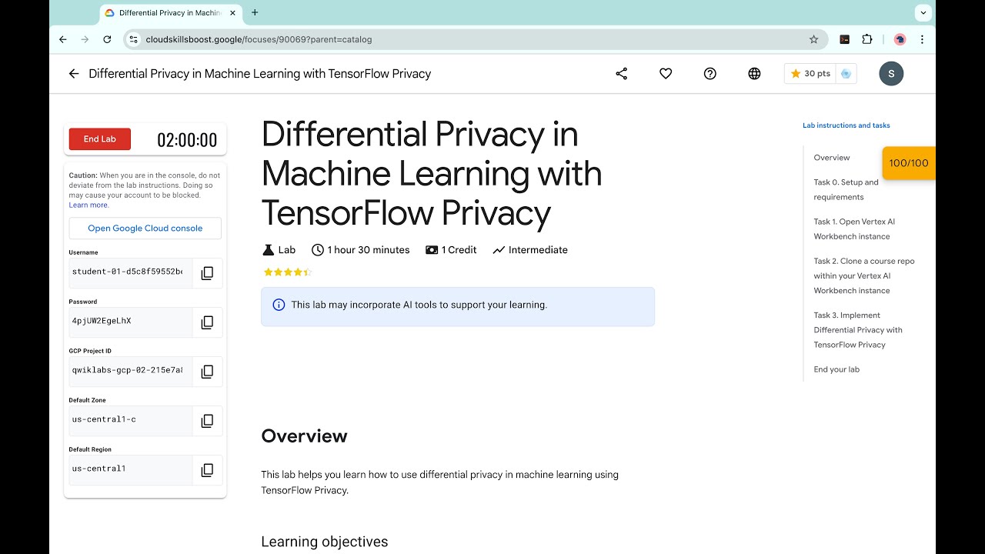Click the 1 Credit label
This screenshot has width=985, height=554.
coord(451,250)
